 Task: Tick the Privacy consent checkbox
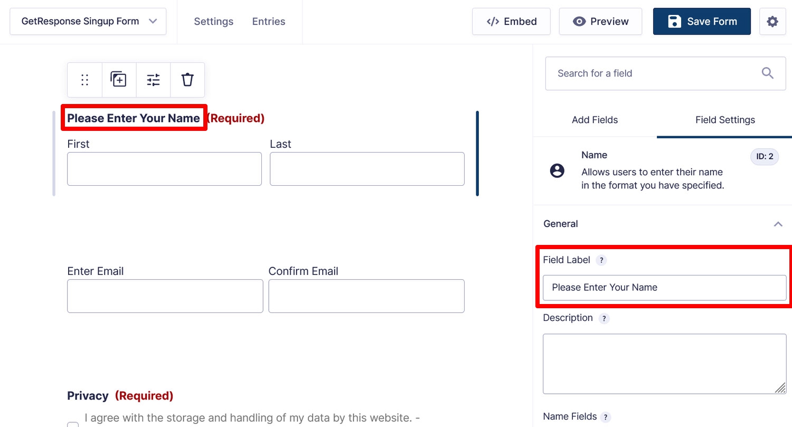tap(73, 424)
